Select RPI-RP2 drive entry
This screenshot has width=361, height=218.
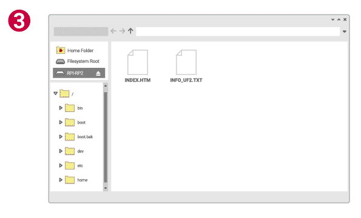(x=79, y=73)
